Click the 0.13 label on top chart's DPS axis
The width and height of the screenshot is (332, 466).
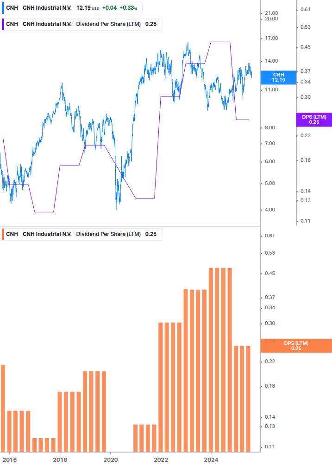tap(306, 200)
